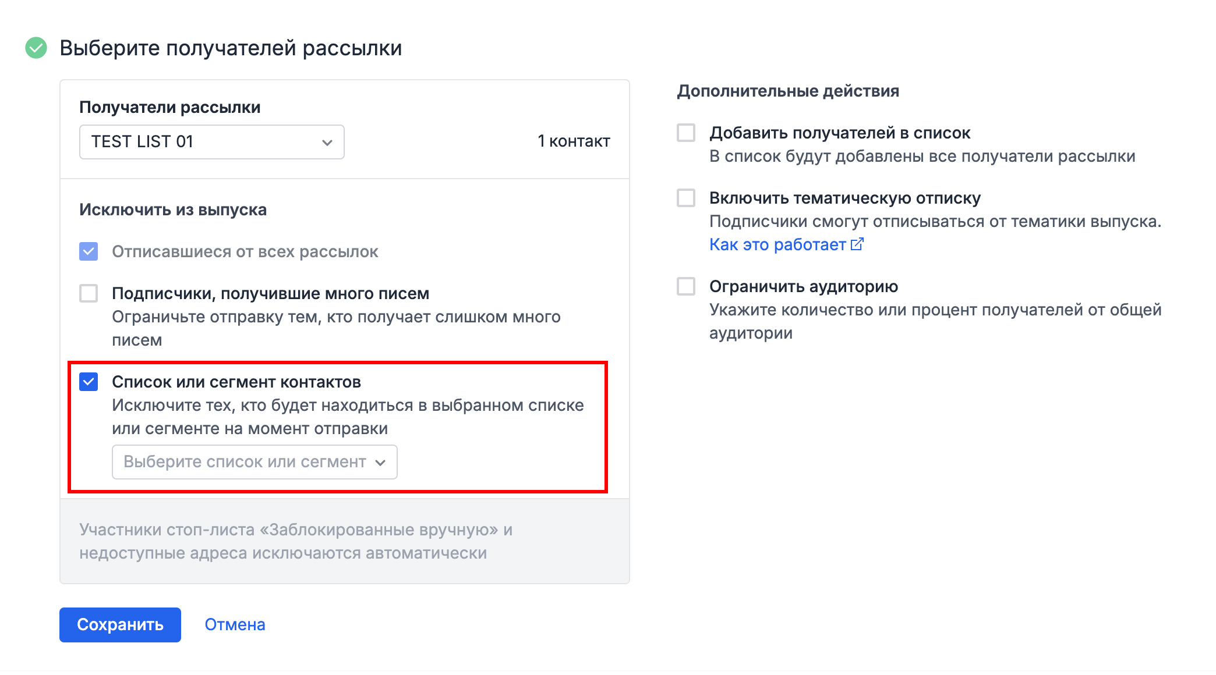Open the «TEST LIST 01» recipients dropdown

[x=211, y=141]
